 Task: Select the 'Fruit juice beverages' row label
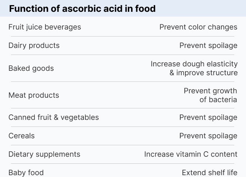pos(45,27)
